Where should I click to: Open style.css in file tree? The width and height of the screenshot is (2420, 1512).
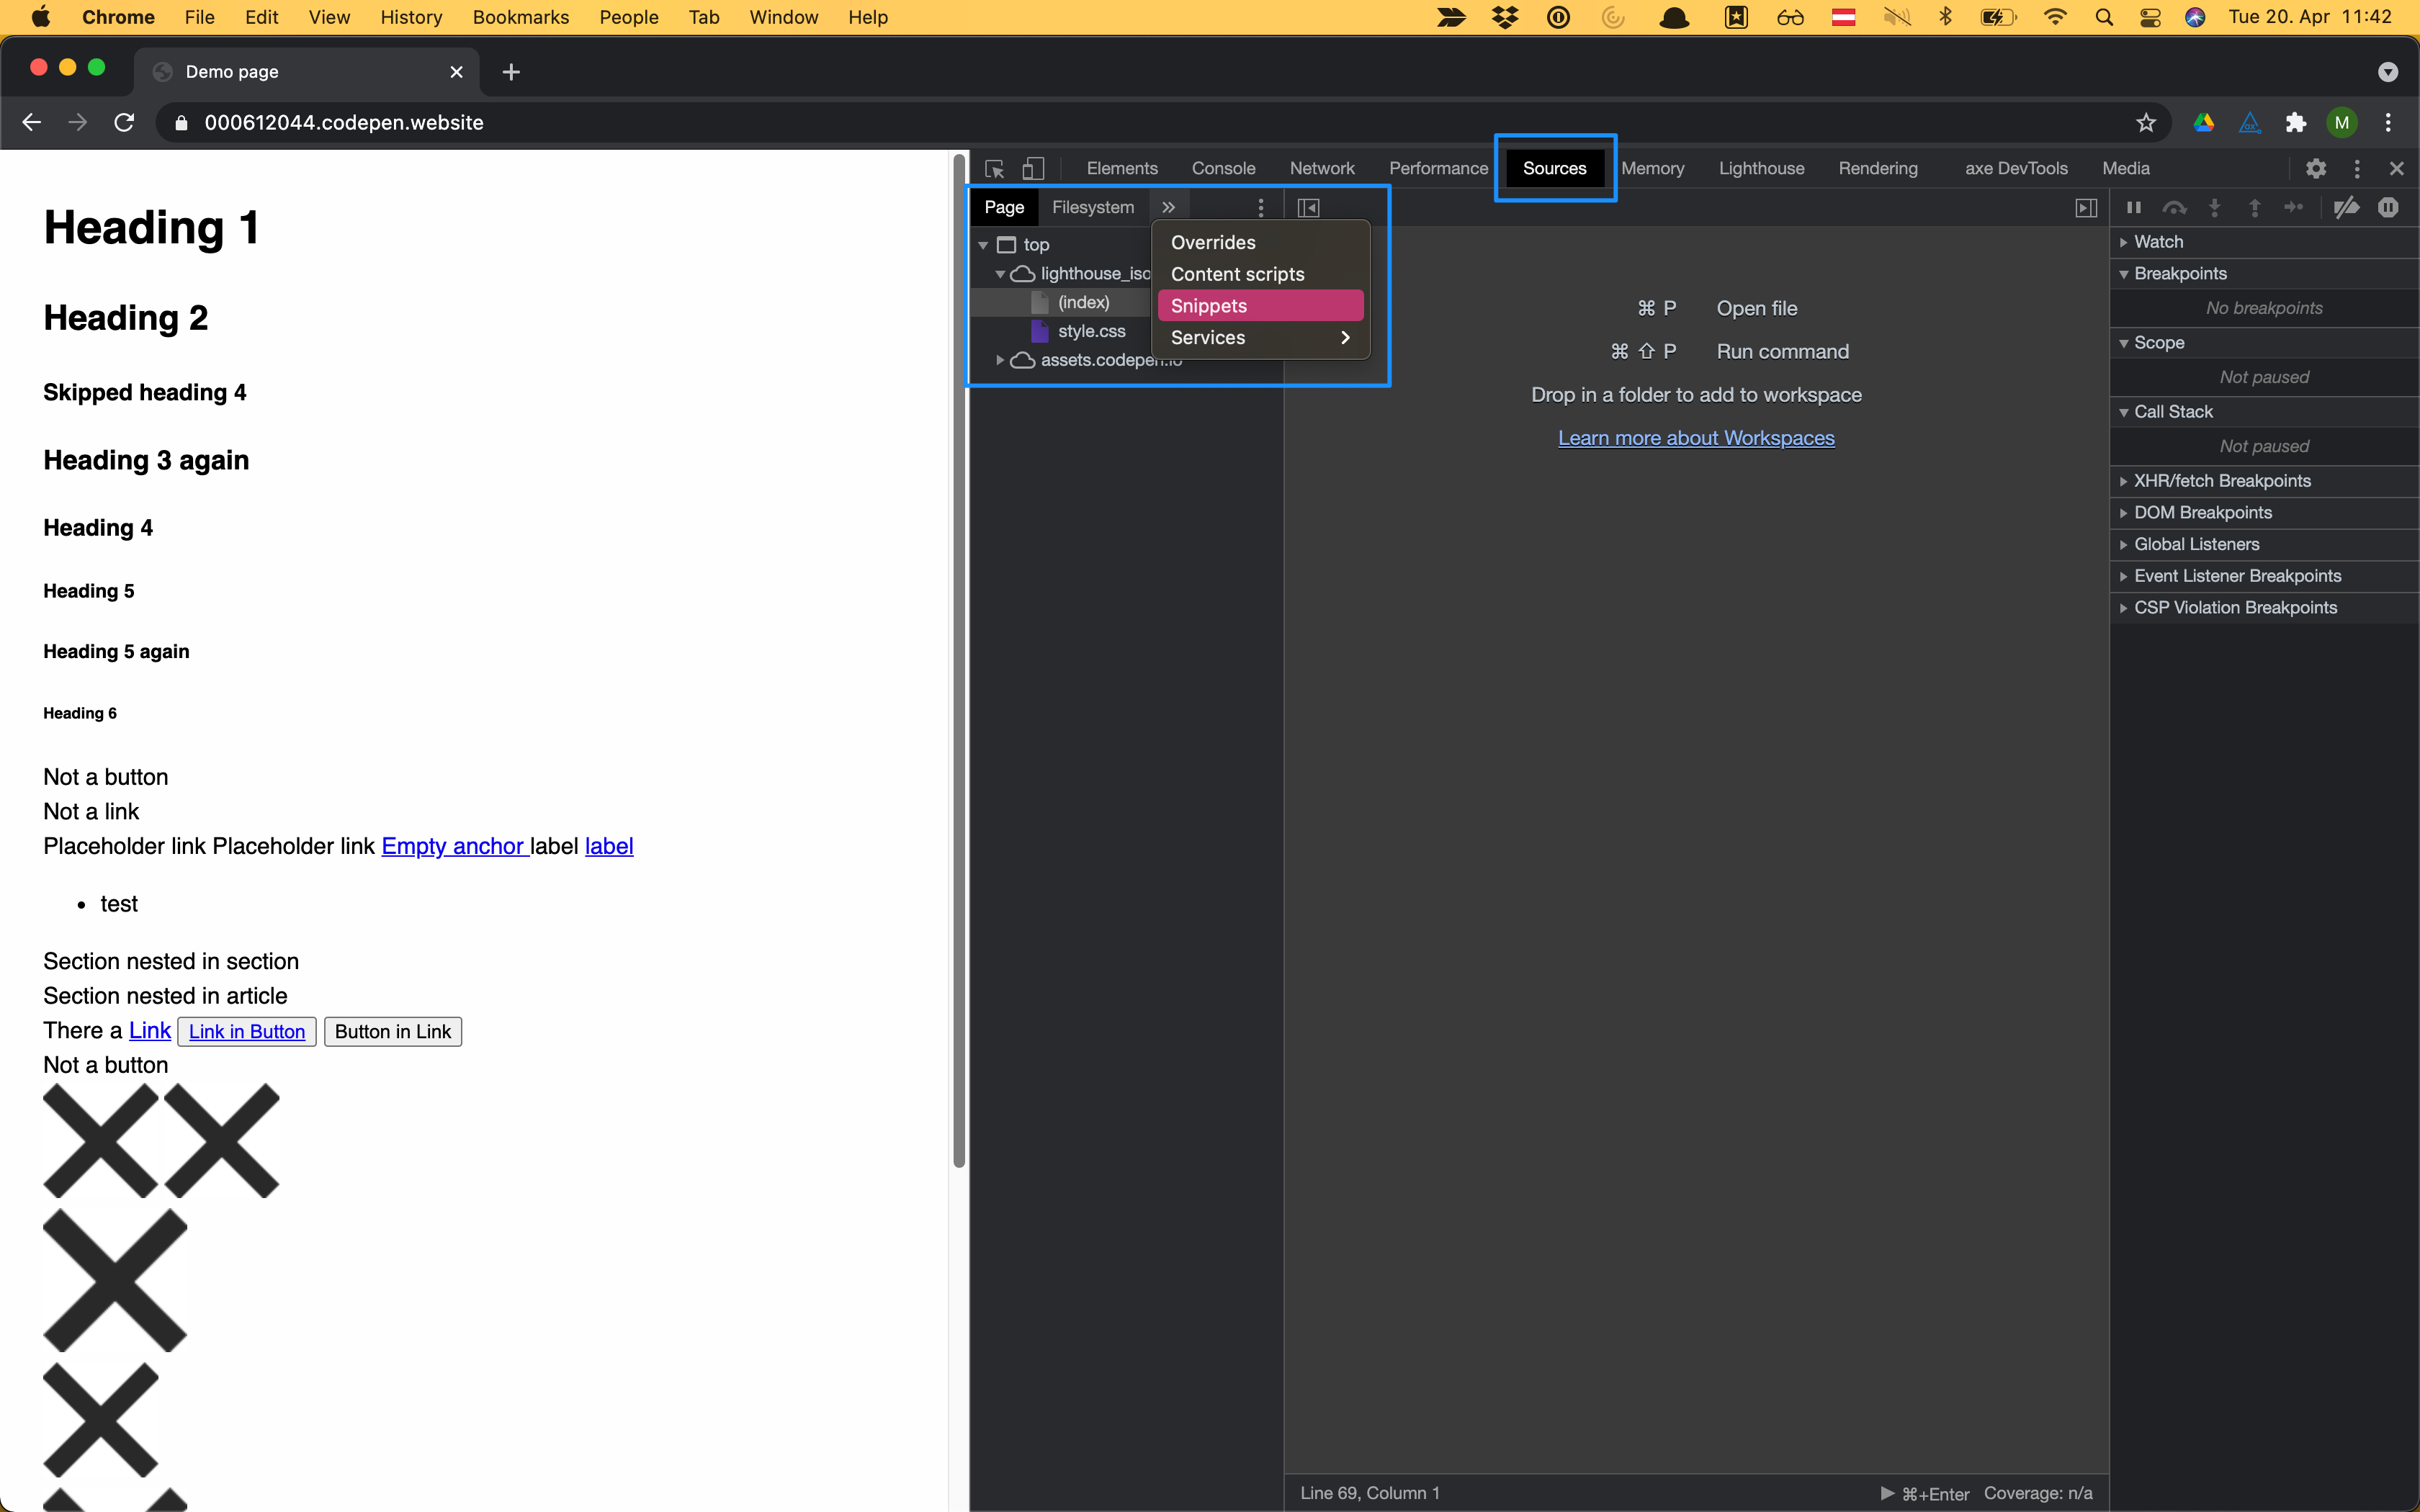tap(1091, 331)
